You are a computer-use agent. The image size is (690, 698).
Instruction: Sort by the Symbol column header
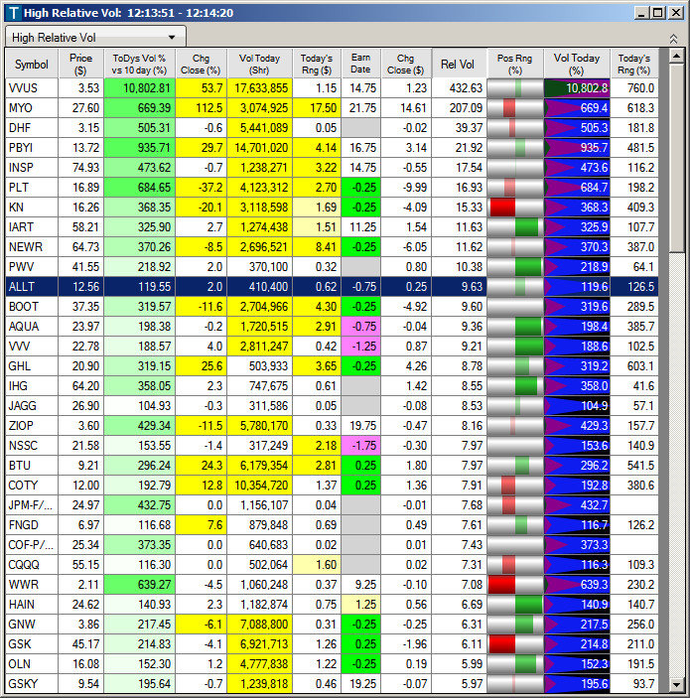click(31, 65)
